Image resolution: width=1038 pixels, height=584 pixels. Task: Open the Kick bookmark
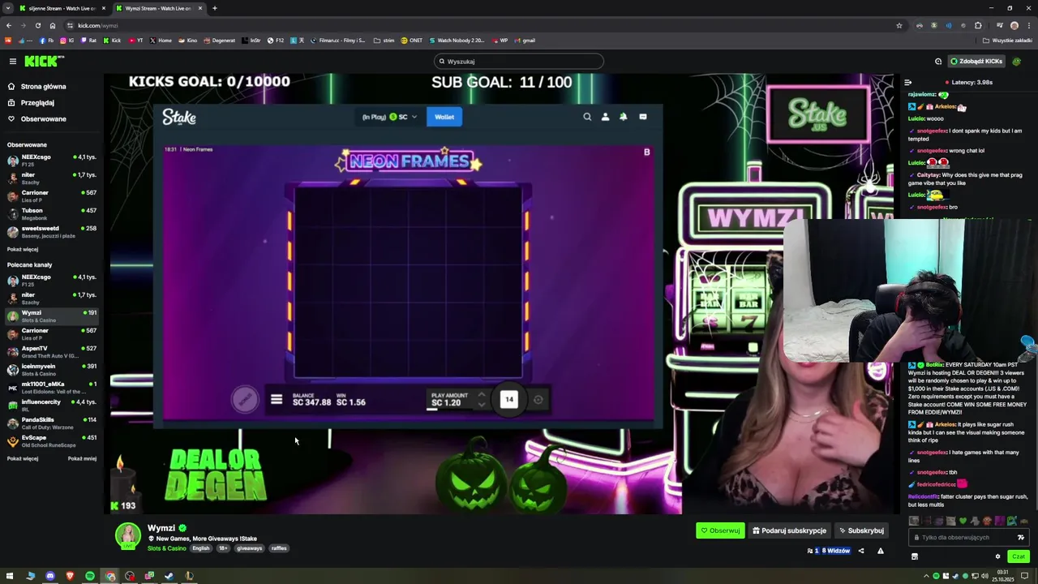pos(113,41)
